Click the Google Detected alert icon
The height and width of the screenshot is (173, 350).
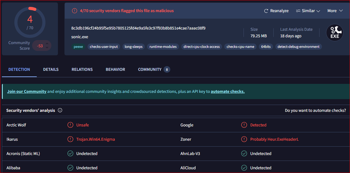coord(244,125)
